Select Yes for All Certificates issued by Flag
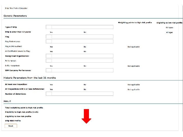183x137 pixels. (51, 51)
